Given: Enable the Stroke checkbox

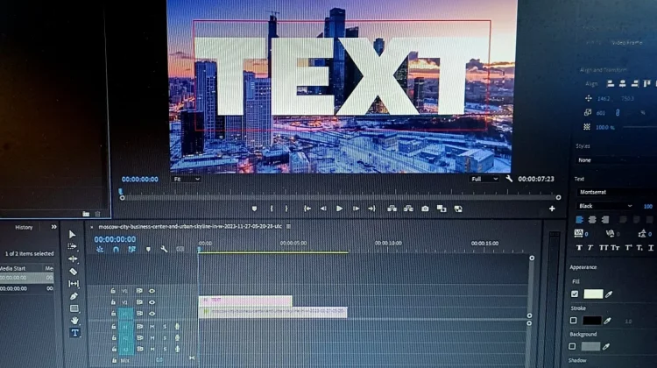Looking at the screenshot, I should 573,321.
